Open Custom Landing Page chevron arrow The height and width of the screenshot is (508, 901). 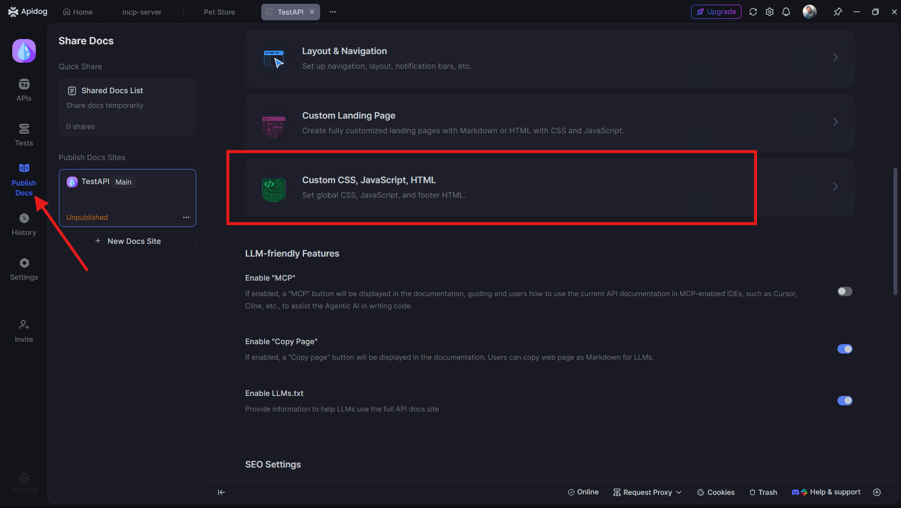coord(835,122)
